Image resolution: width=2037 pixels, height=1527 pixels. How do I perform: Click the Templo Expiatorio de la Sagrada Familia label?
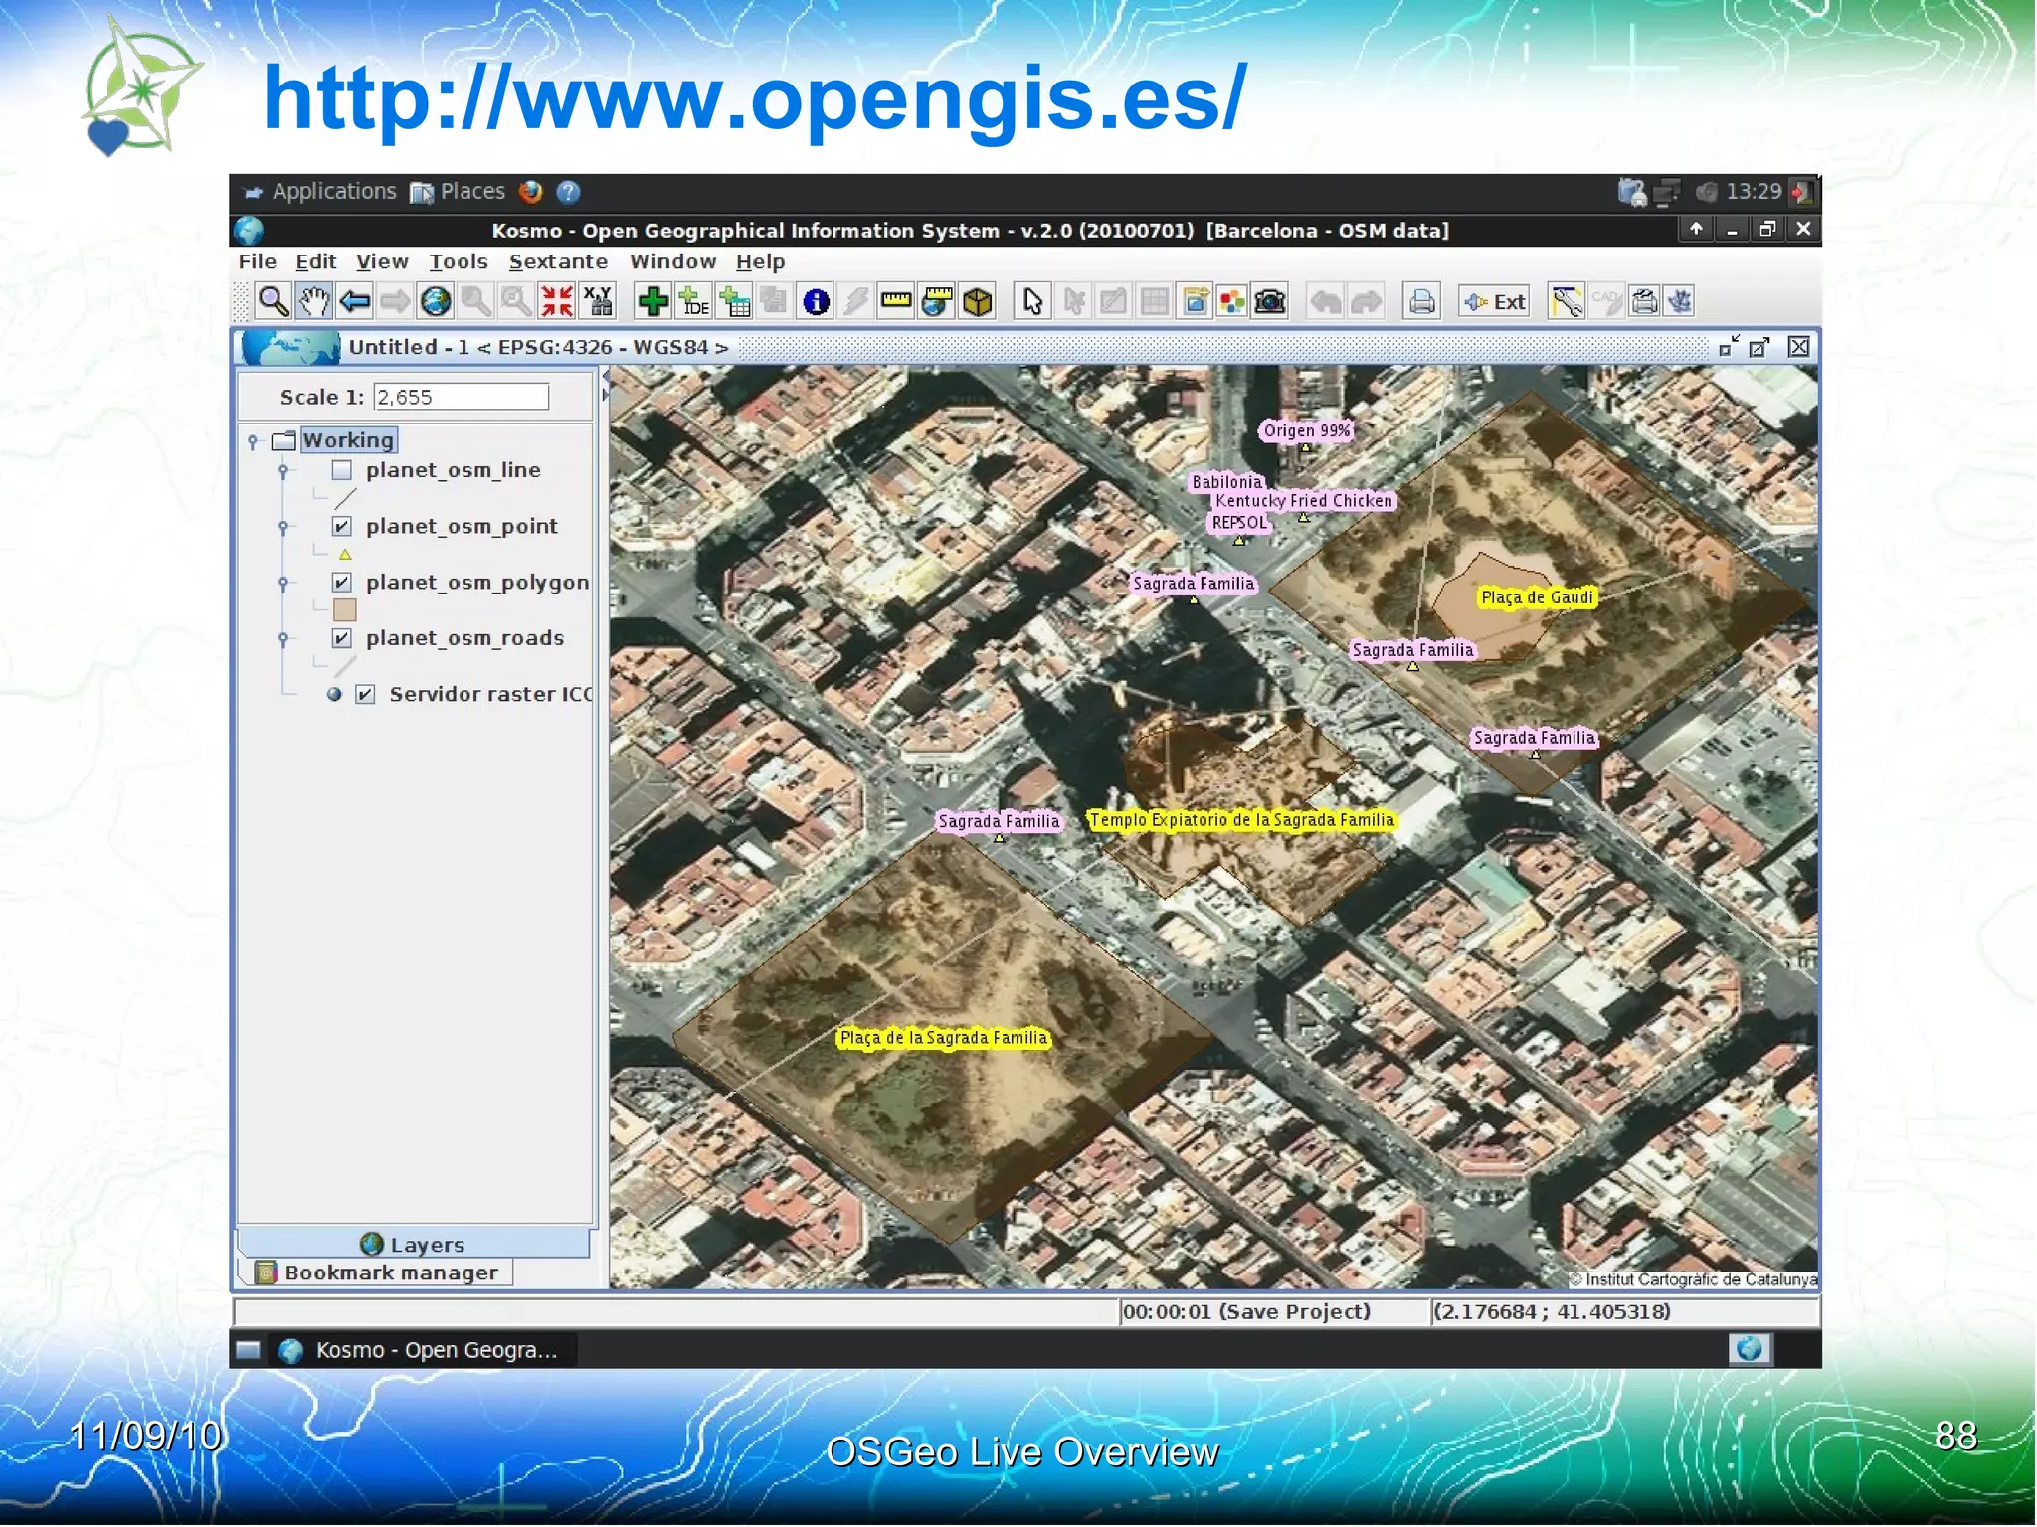[x=1241, y=820]
